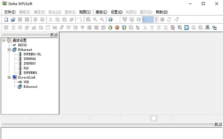Screen dimensions: 223x139
Task: Click the white square in status bar
Action: click(x=153, y=118)
